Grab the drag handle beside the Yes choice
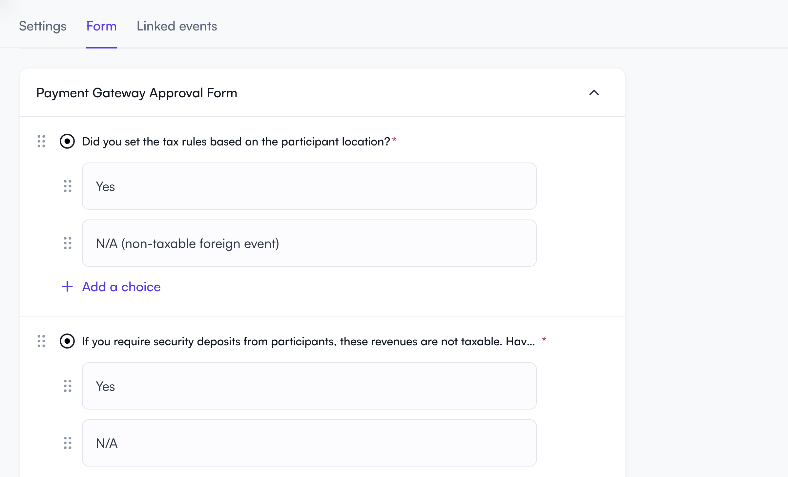This screenshot has width=788, height=477. [x=67, y=187]
